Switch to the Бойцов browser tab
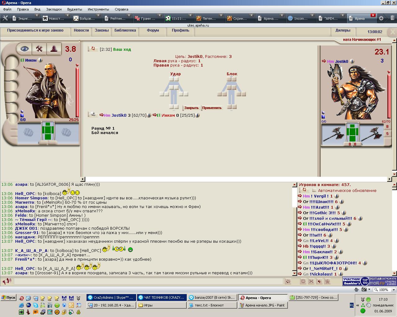This screenshot has width=397, height=317. point(84,18)
